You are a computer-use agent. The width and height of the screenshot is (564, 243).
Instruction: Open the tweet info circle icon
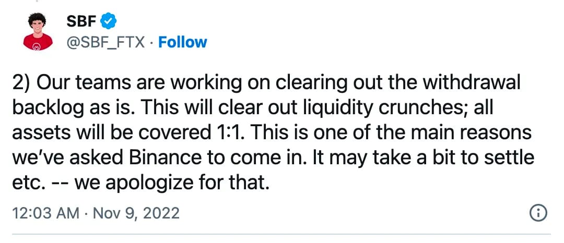[538, 213]
